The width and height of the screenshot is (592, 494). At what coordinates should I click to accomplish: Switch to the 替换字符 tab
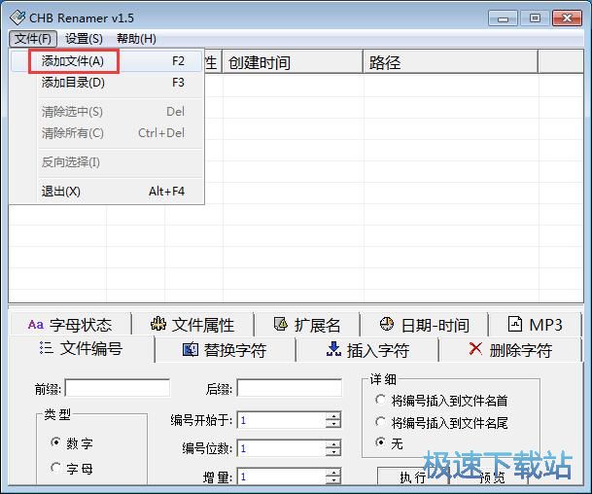(x=225, y=350)
